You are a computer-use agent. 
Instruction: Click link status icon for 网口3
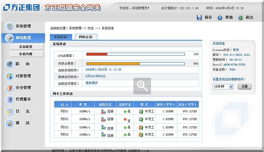tap(103, 127)
